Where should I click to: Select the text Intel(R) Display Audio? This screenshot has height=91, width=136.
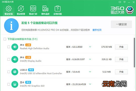click(x=31, y=61)
